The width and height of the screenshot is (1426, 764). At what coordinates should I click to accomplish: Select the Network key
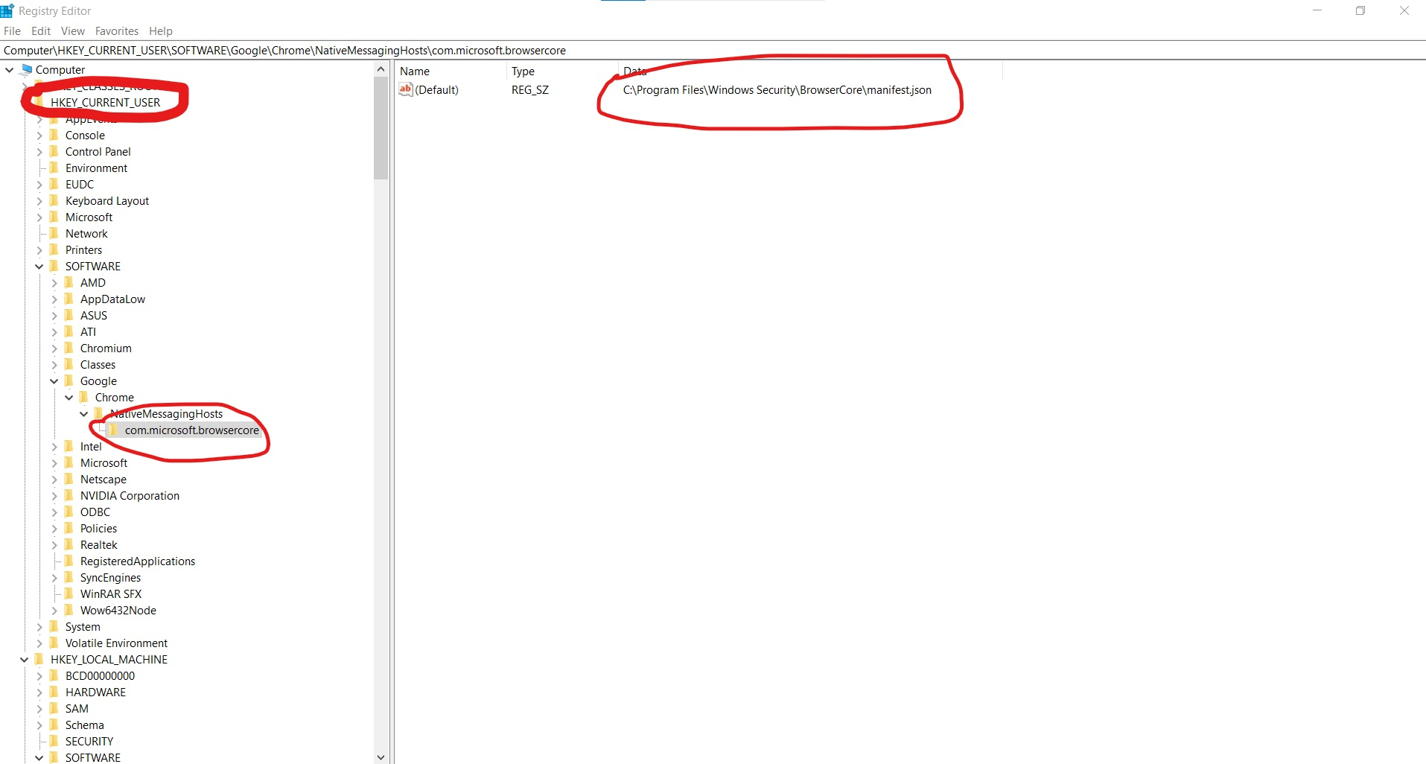click(x=86, y=234)
